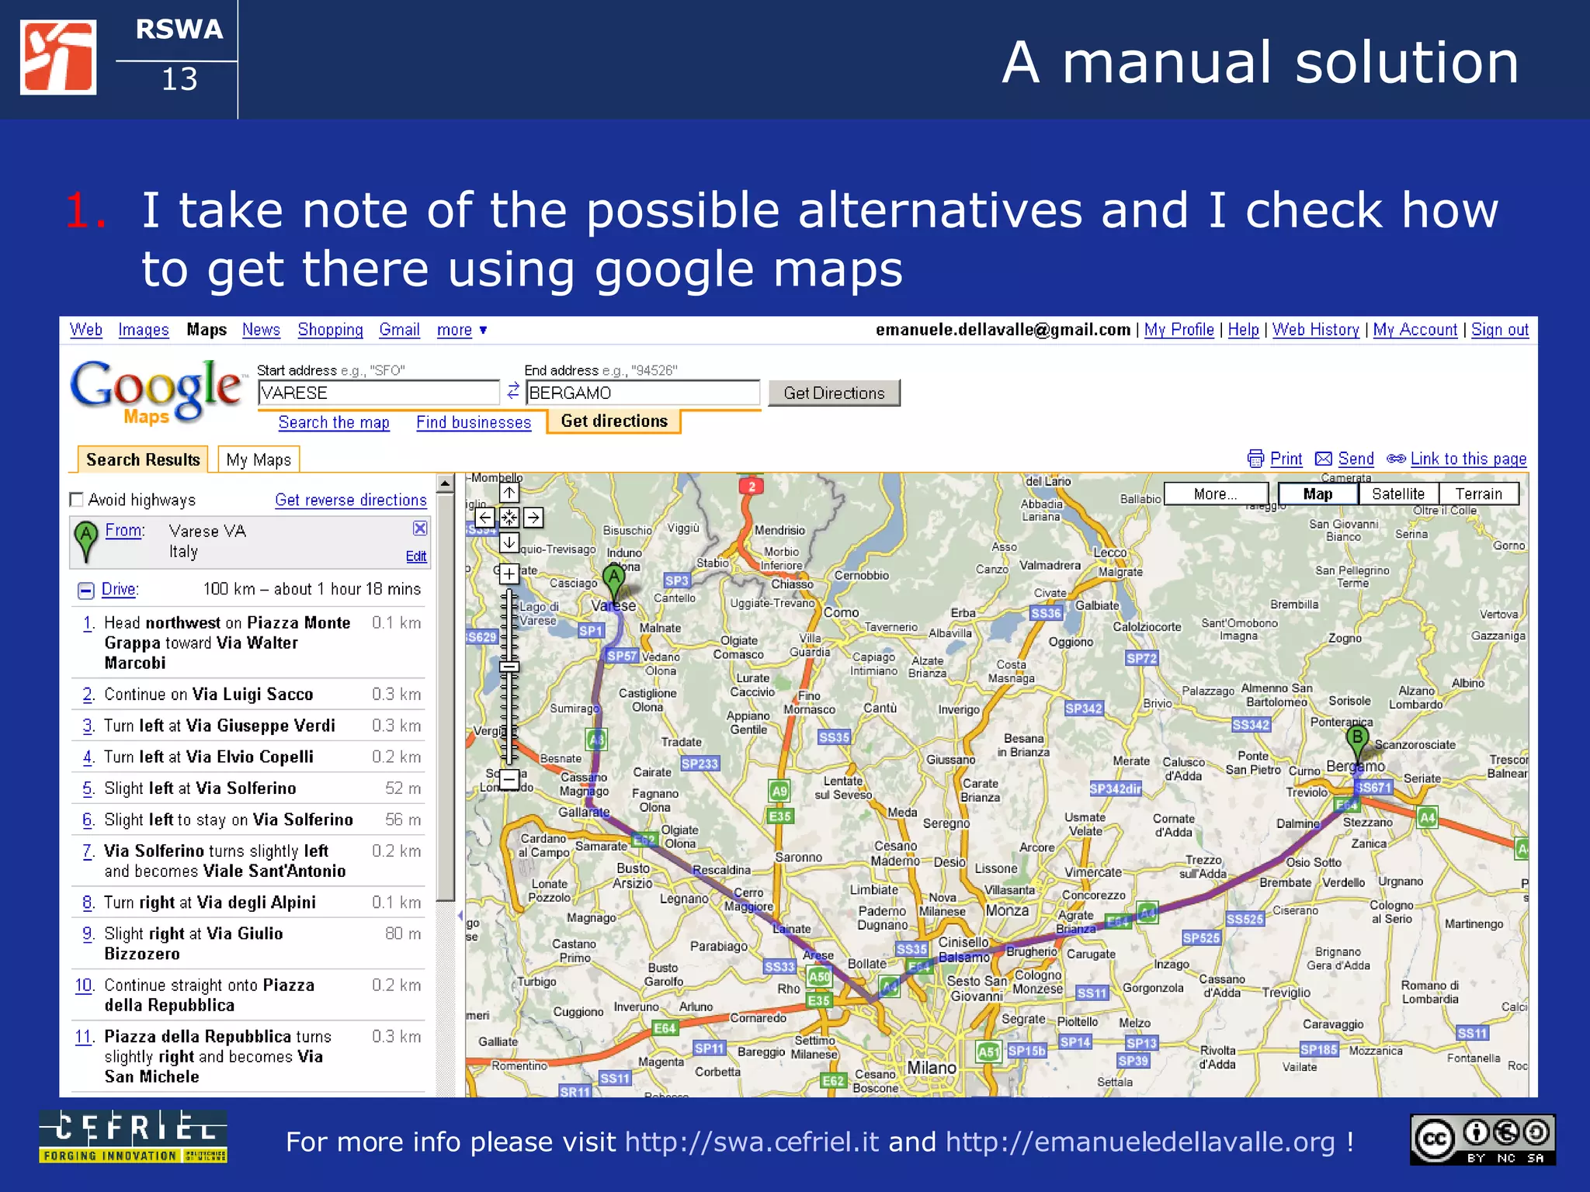Click the Creative Commons license badge
This screenshot has width=1590, height=1192.
click(x=1483, y=1139)
